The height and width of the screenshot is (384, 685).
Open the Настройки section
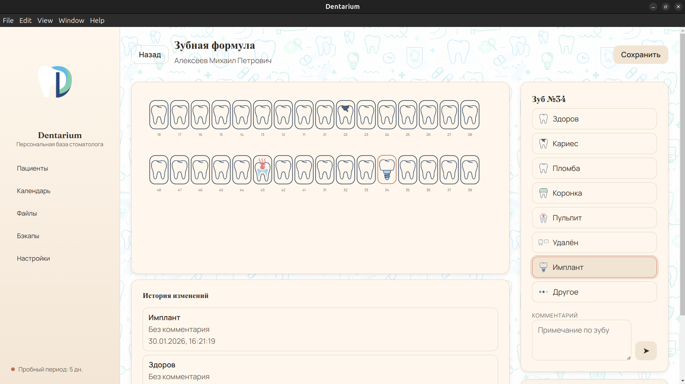click(x=33, y=258)
